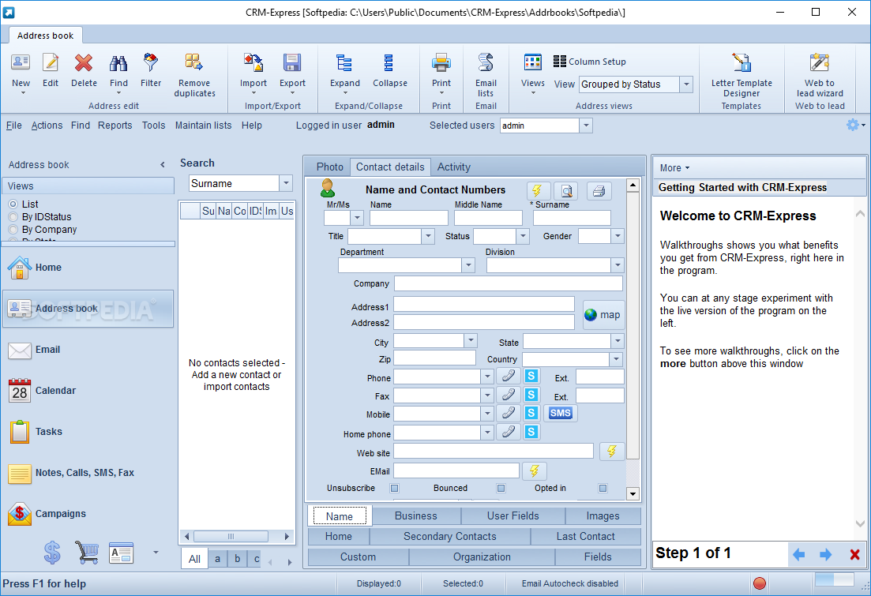Tick the Bounced checkbox
The height and width of the screenshot is (596, 871).
501,488
